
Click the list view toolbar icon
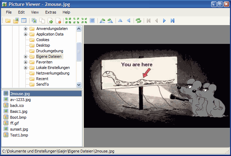coord(24,21)
